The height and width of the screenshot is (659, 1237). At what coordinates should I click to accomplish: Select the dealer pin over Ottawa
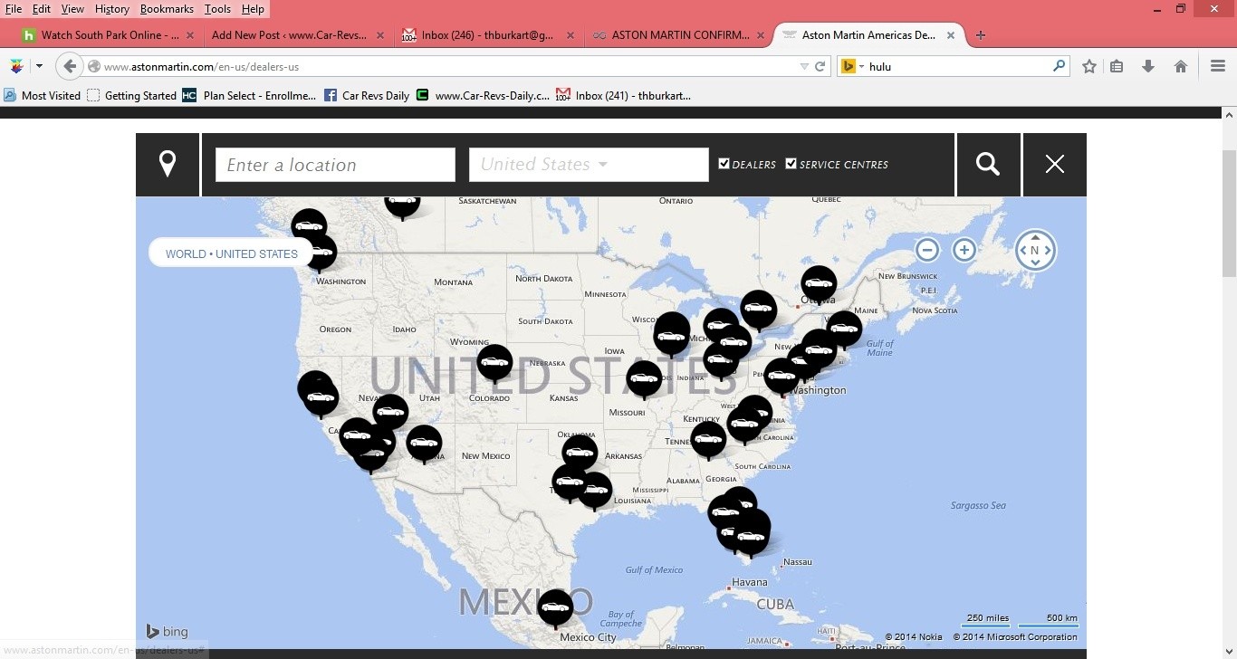click(819, 284)
